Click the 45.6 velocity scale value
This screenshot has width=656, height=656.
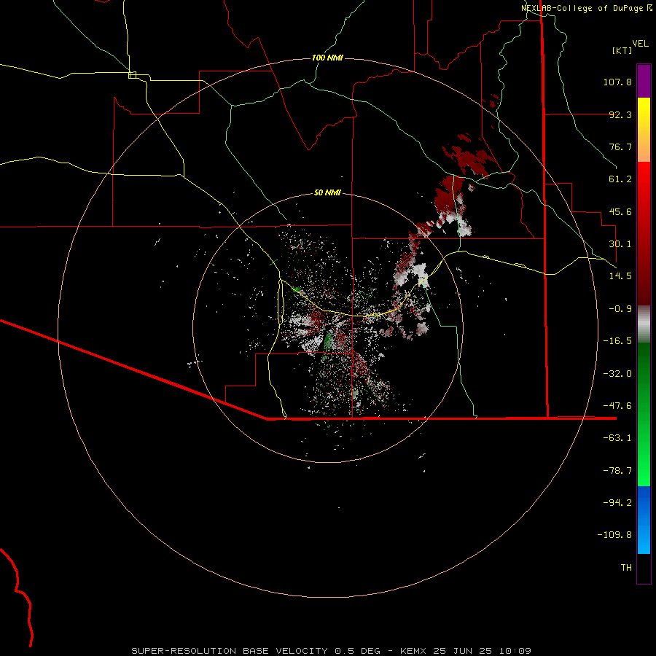point(620,211)
